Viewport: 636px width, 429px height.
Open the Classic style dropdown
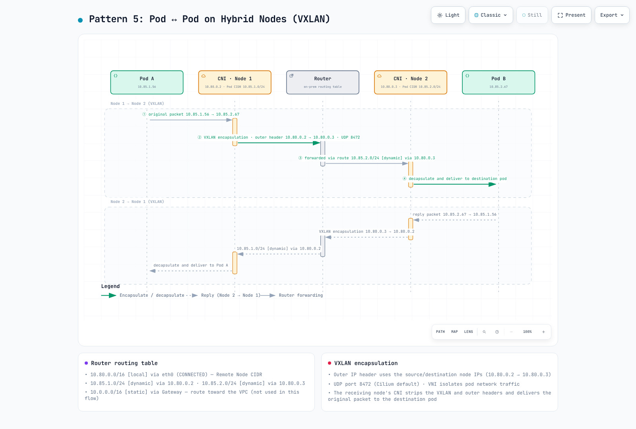click(x=491, y=15)
